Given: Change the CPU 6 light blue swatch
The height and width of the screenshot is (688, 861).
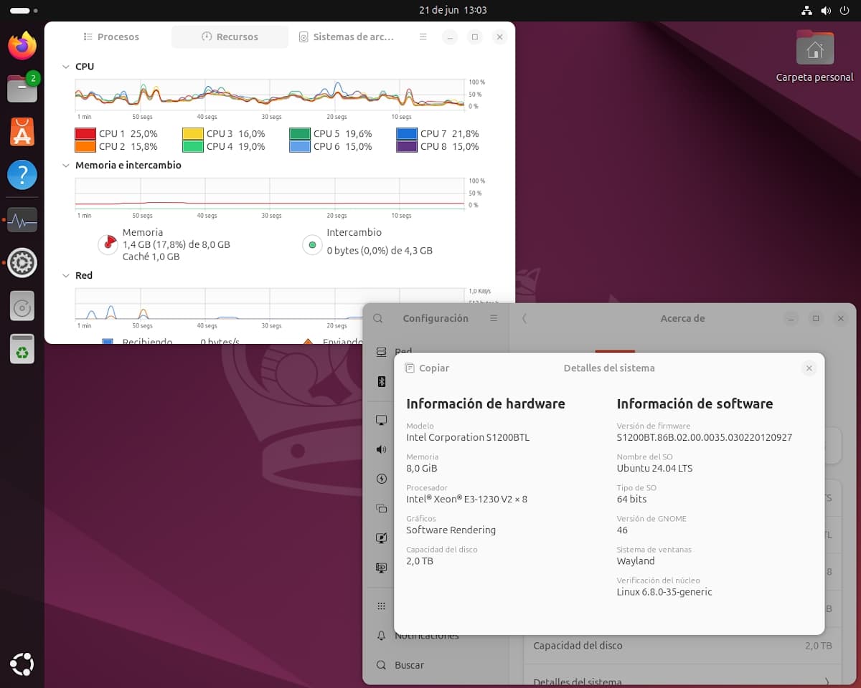Looking at the screenshot, I should tap(300, 146).
